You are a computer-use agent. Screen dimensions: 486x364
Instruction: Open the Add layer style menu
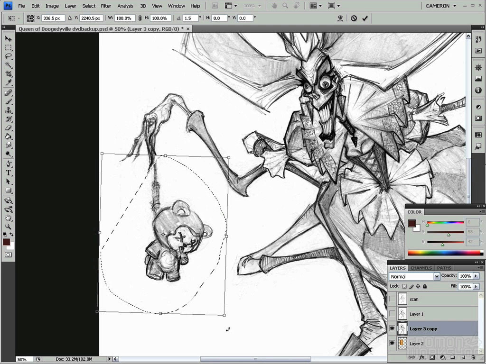point(422,357)
